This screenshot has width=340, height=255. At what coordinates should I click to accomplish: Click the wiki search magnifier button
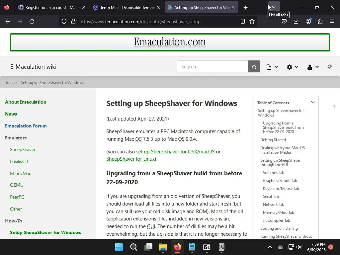click(x=254, y=66)
